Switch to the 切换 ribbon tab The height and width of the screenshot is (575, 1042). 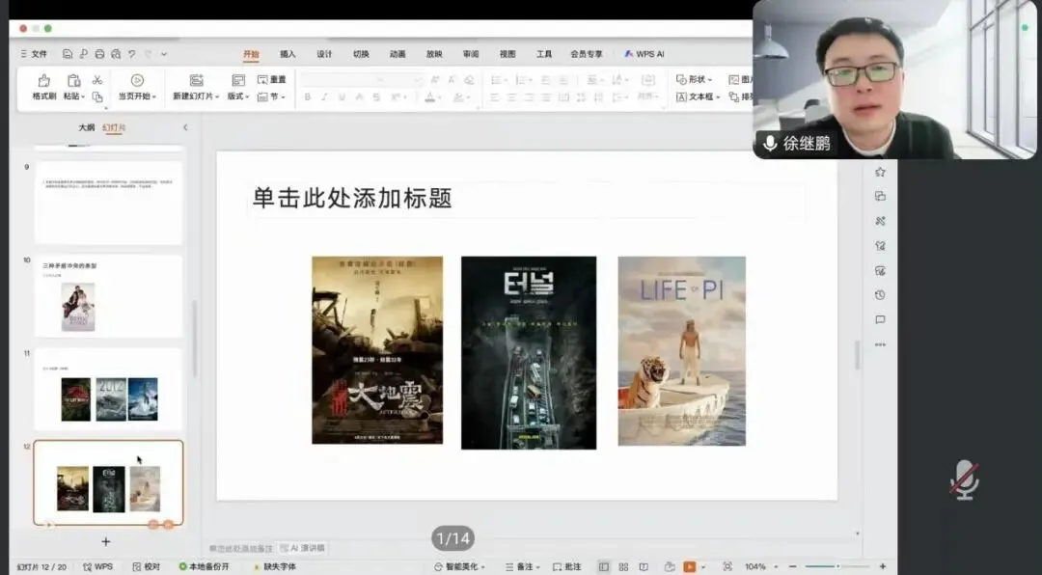tap(361, 54)
